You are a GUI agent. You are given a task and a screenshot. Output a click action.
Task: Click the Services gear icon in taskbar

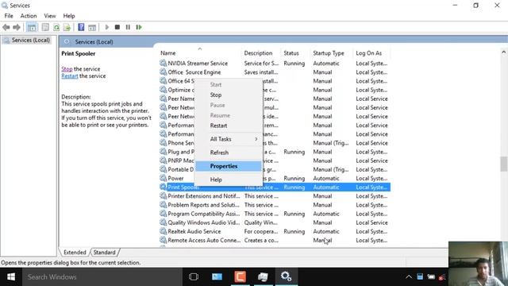(286, 276)
